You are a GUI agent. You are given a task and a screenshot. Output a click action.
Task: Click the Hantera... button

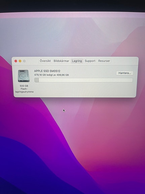pos(124,73)
